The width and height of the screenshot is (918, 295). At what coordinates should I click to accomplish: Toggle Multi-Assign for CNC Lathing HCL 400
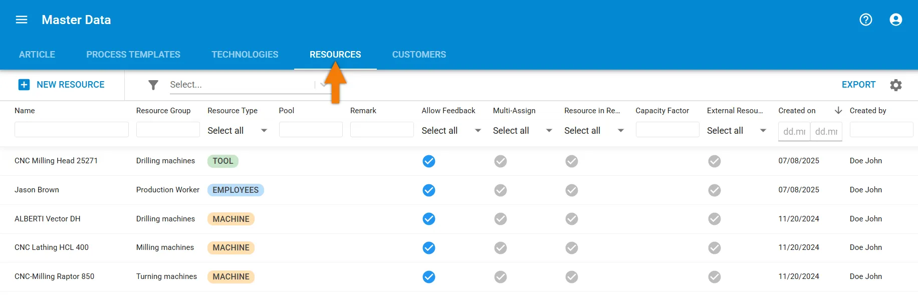click(501, 248)
